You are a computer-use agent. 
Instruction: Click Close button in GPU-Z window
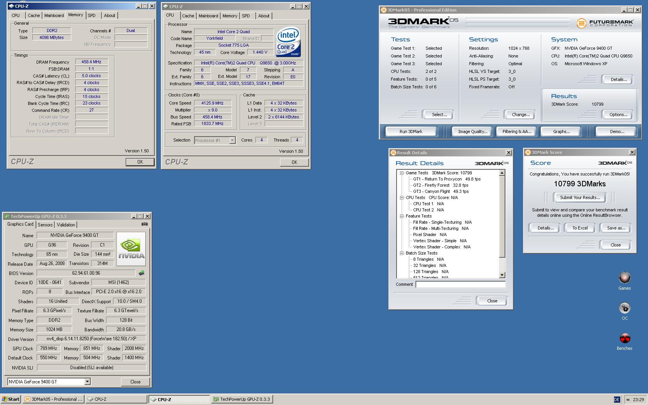tap(135, 382)
